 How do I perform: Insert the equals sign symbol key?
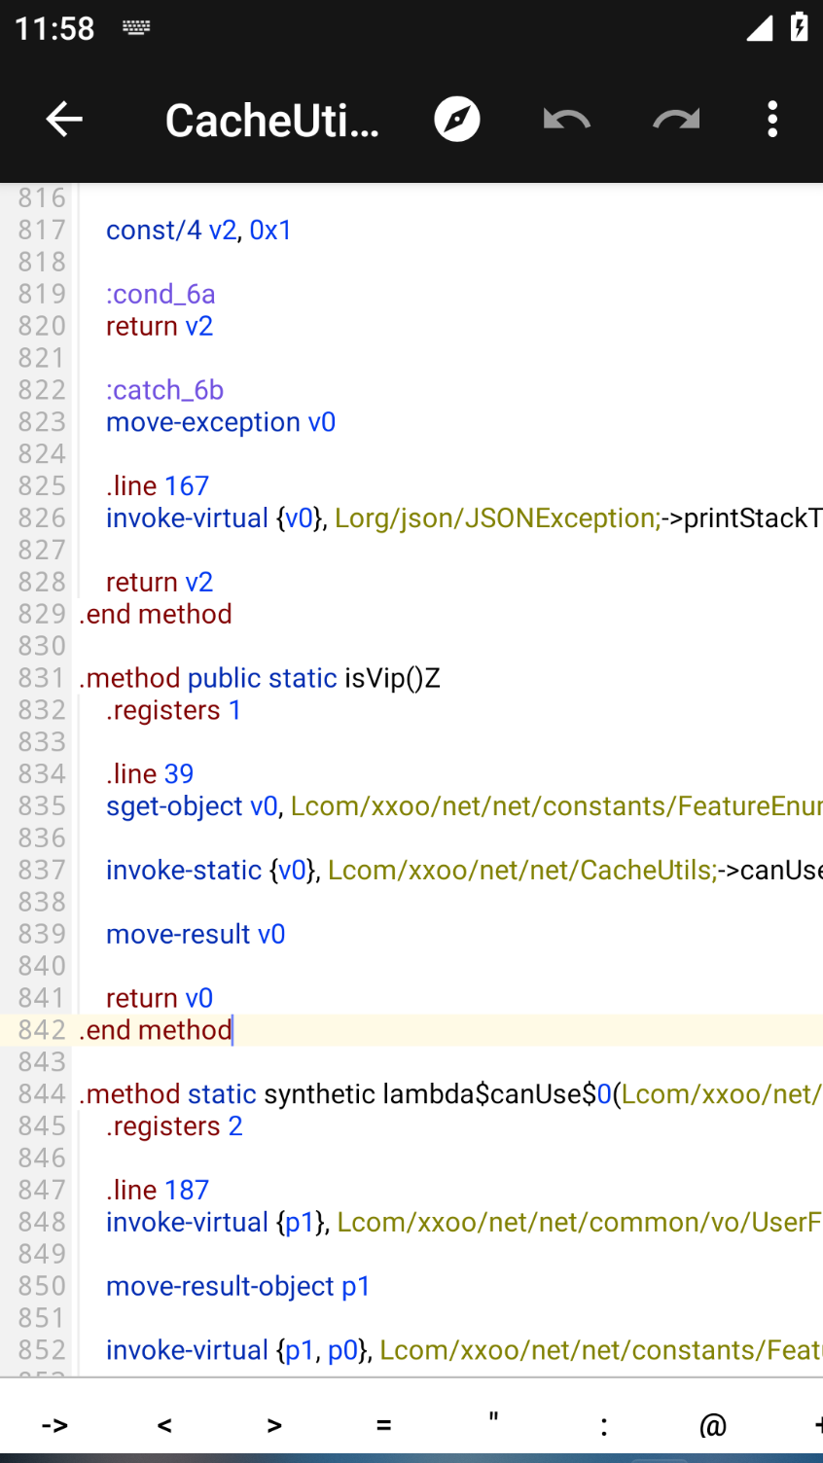(x=384, y=1426)
